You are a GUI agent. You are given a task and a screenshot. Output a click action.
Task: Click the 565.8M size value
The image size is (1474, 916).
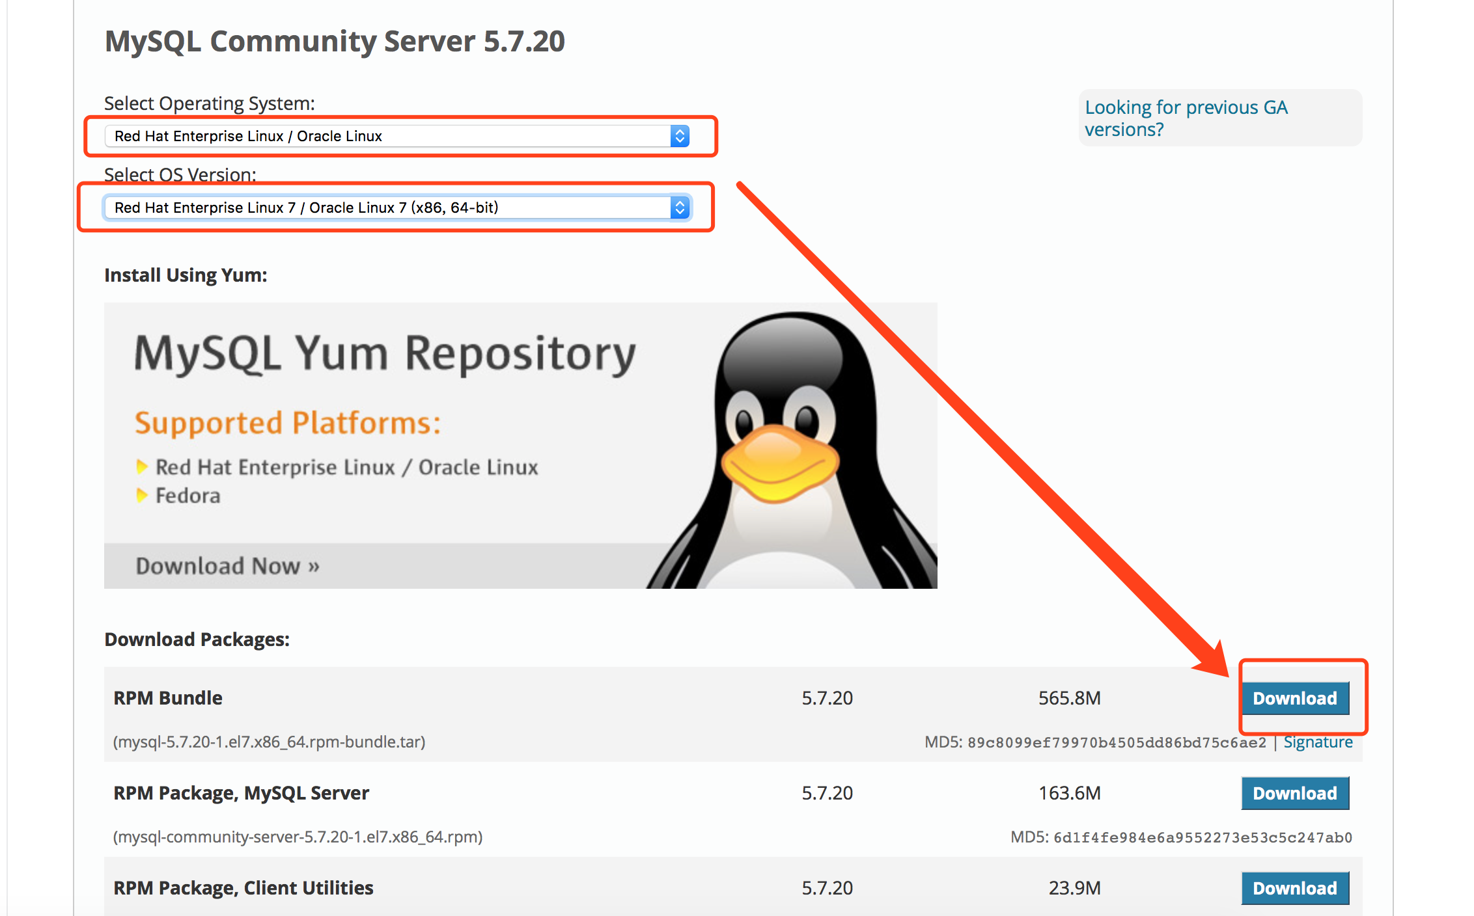pyautogui.click(x=1070, y=698)
